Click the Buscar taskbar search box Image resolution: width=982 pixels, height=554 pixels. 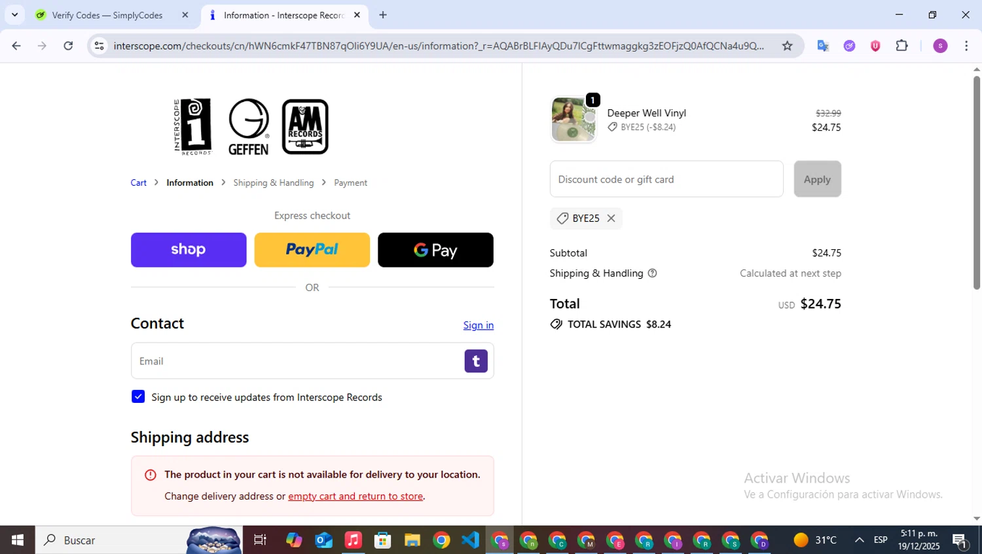pos(139,540)
